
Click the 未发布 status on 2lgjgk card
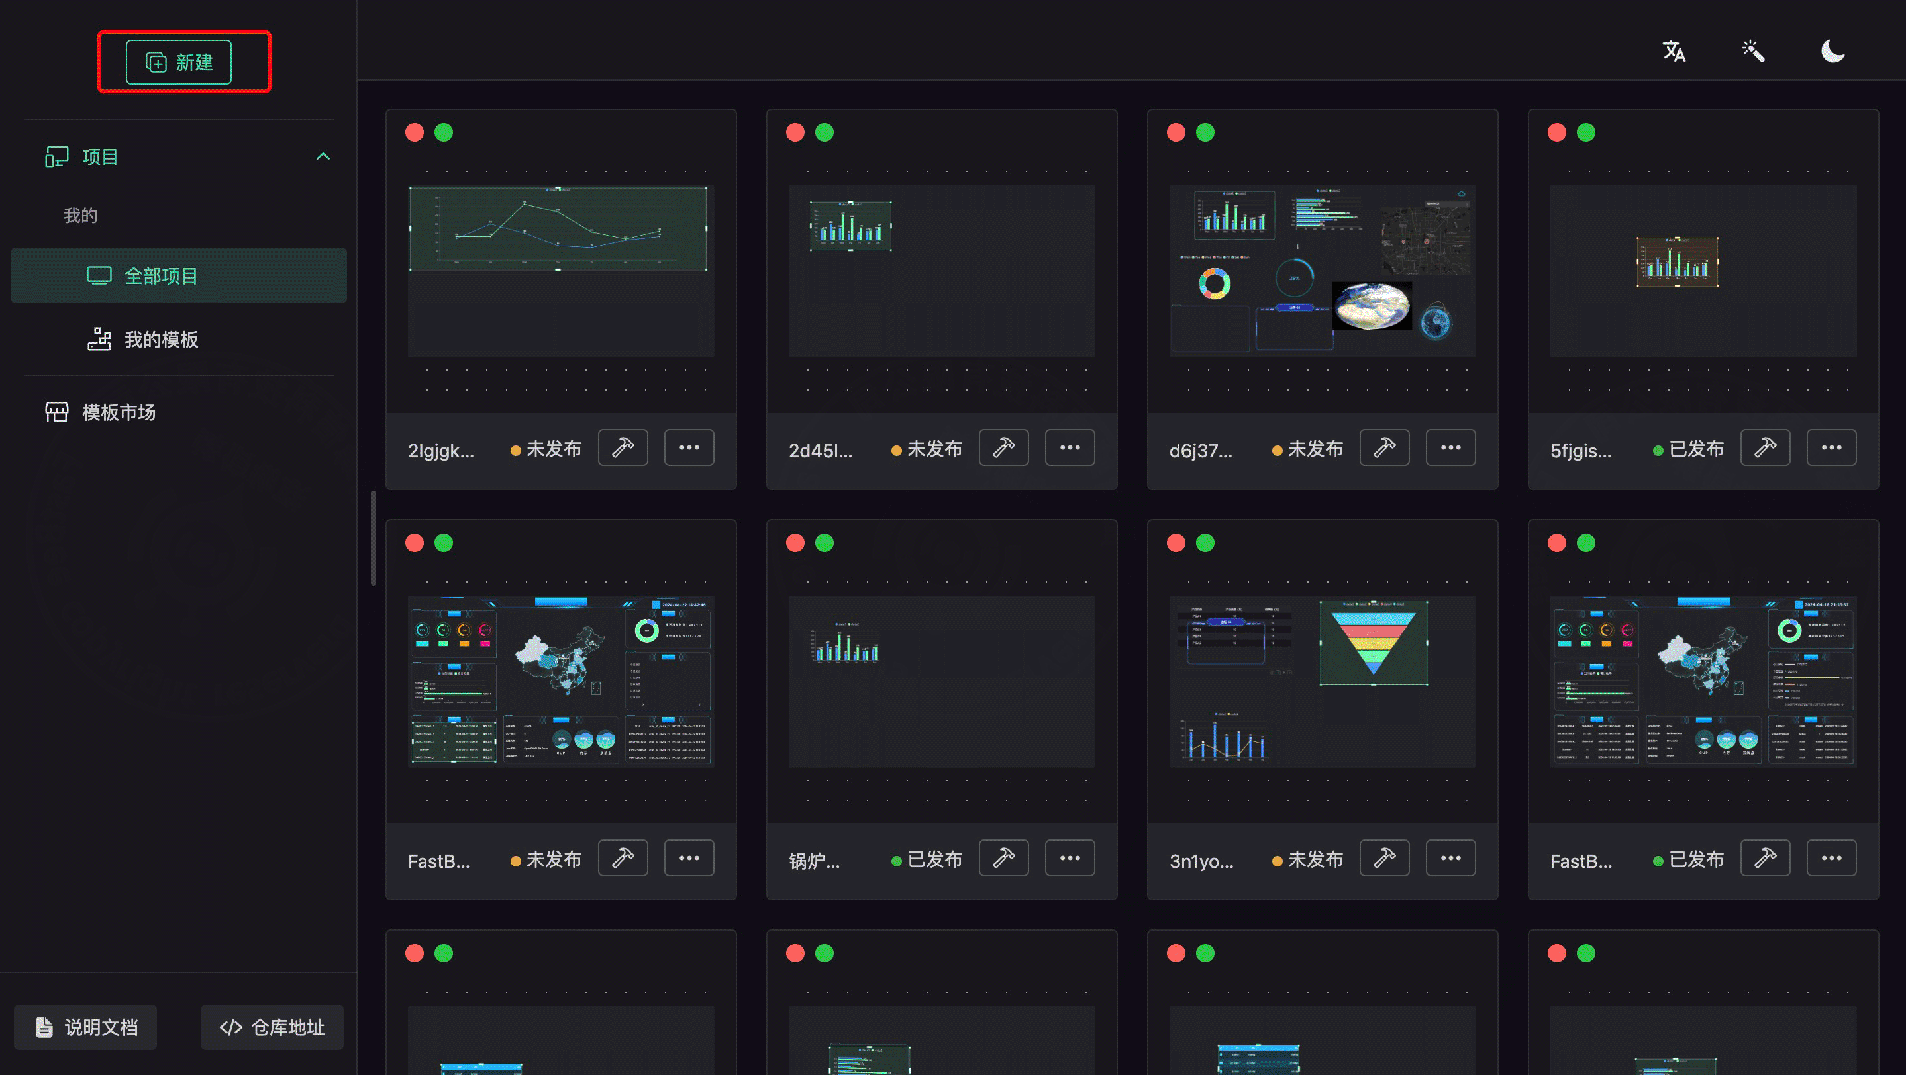point(546,449)
